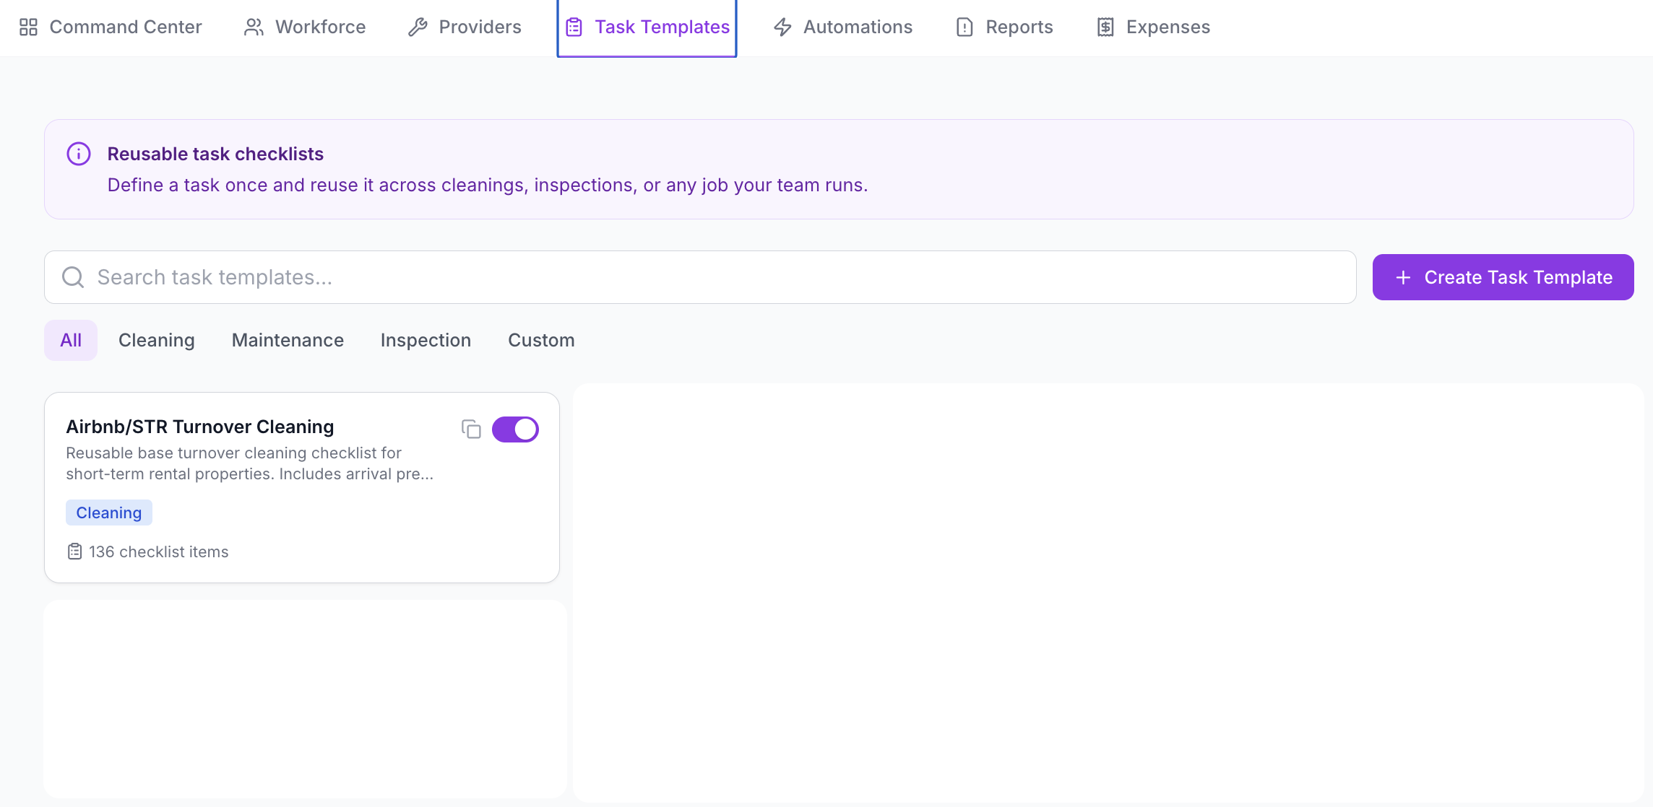Toggle off Airbnb/STR Turnover Cleaning template
1653x807 pixels.
(x=515, y=429)
